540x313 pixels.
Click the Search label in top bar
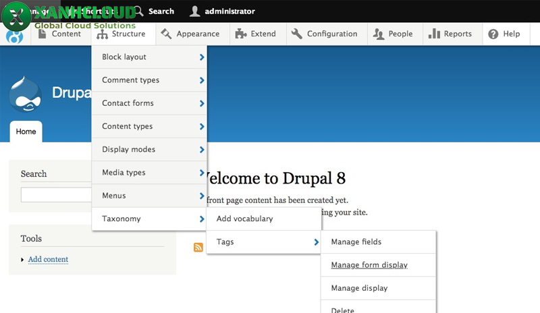(x=161, y=11)
